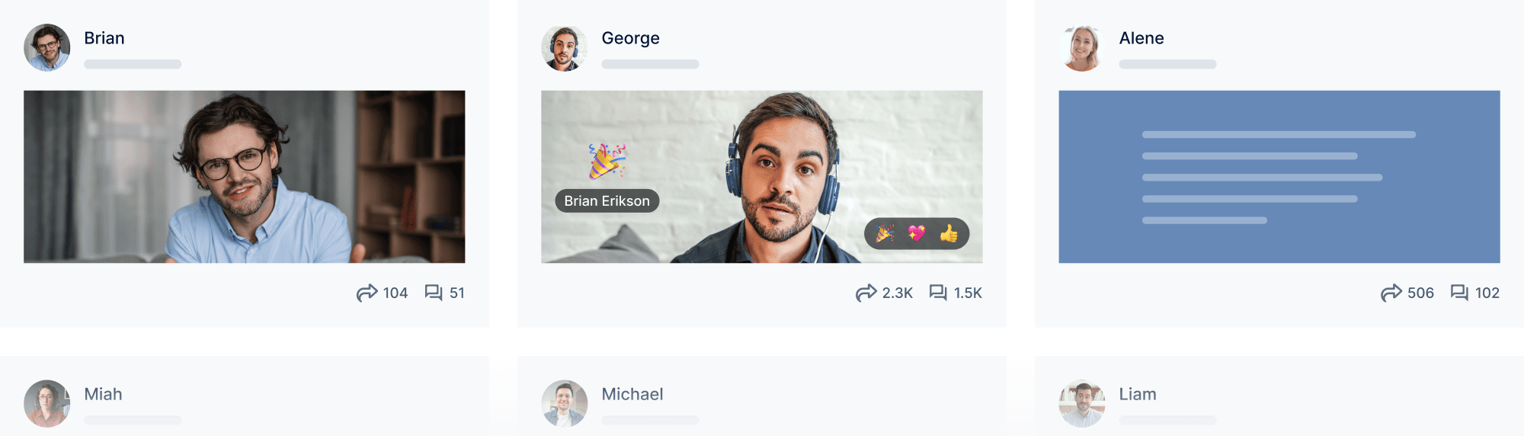This screenshot has height=436, width=1524.
Task: Open comments icon on Brian's post
Action: point(434,293)
